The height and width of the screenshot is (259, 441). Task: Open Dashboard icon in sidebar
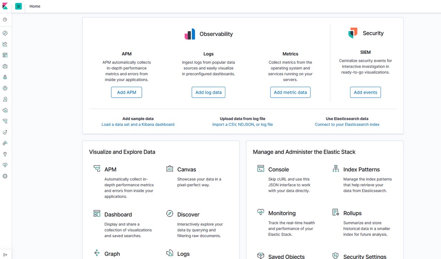(5, 55)
